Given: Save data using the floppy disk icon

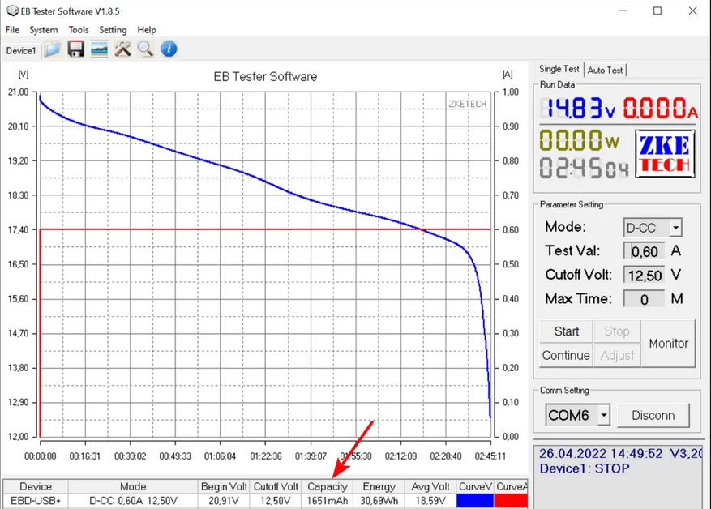Looking at the screenshot, I should [75, 49].
